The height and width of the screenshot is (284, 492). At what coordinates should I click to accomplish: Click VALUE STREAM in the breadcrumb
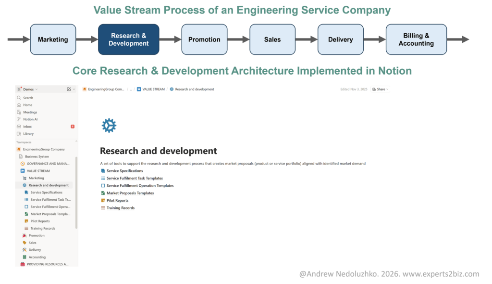pos(153,89)
